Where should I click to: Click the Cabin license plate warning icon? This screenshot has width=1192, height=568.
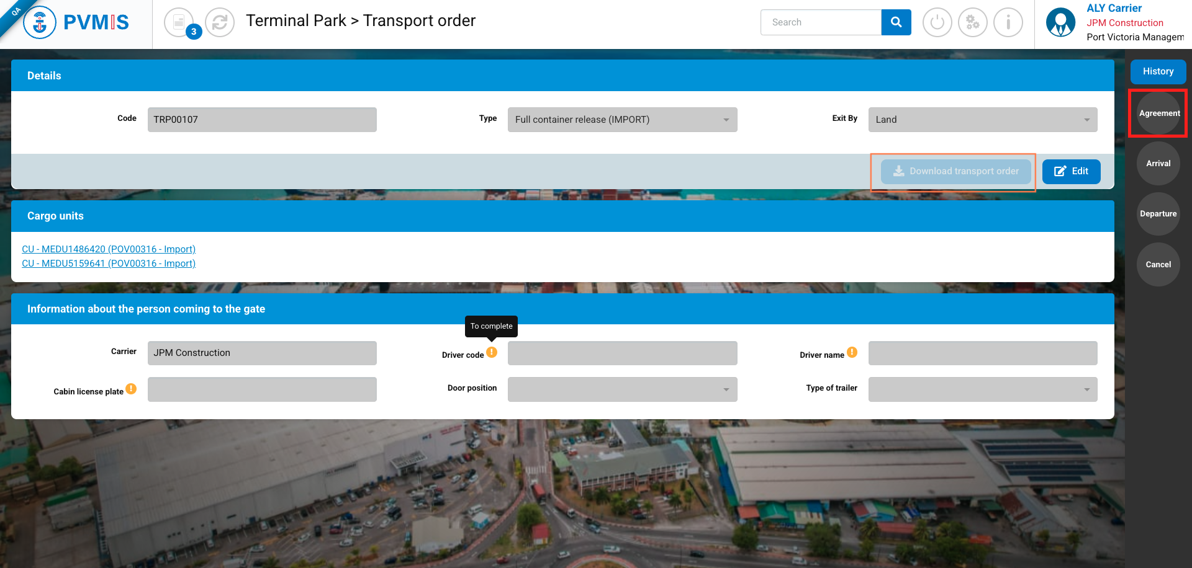(x=131, y=389)
